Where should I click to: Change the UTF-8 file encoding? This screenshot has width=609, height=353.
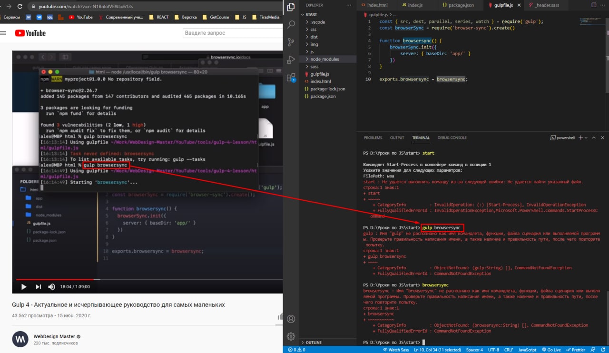[493, 350]
